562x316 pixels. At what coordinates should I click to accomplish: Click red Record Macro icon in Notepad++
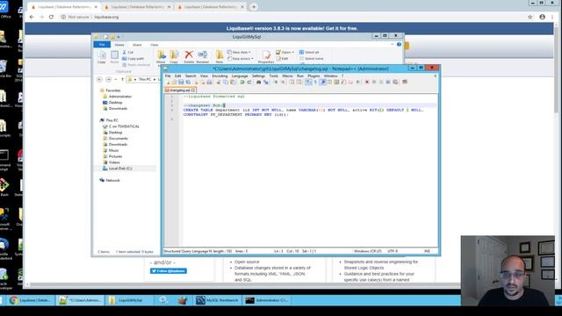367,82
